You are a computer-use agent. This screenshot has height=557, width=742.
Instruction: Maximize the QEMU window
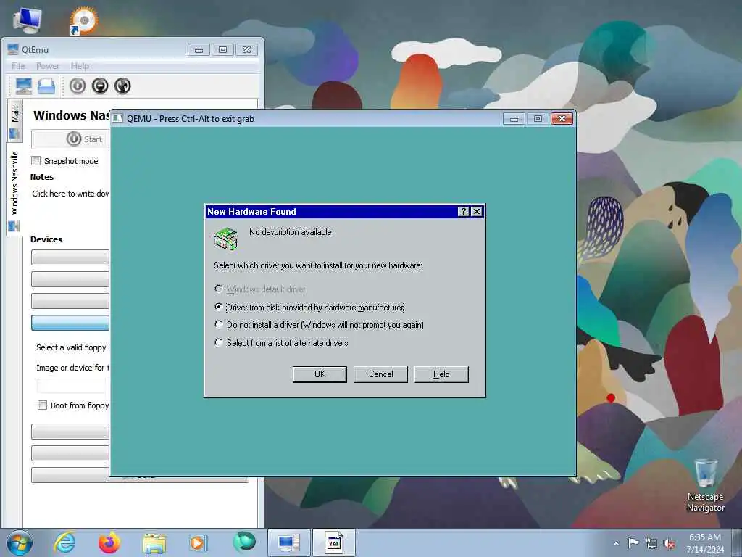538,118
